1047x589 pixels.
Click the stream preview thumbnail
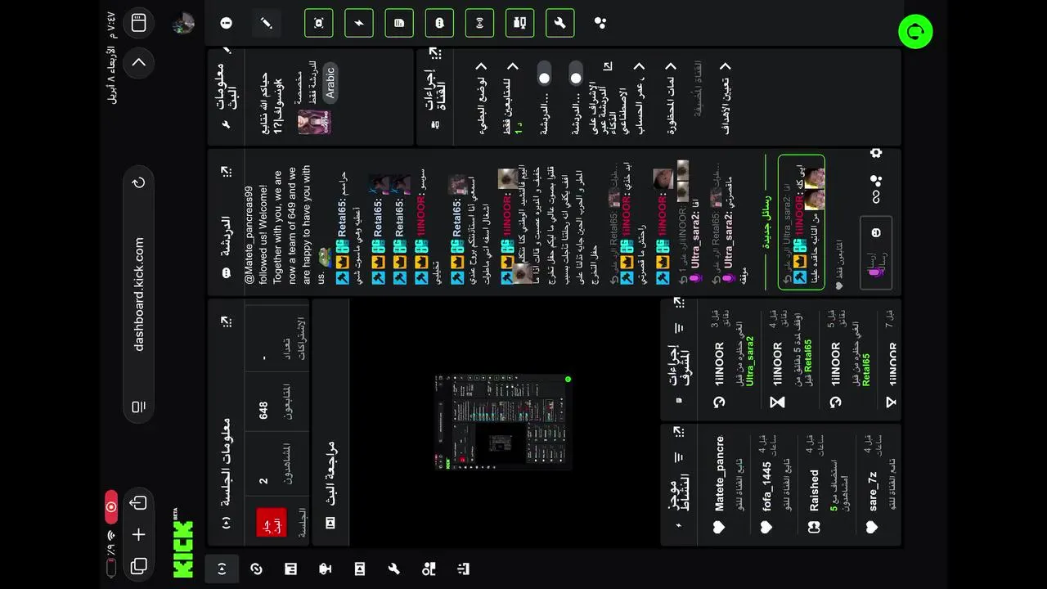[502, 422]
